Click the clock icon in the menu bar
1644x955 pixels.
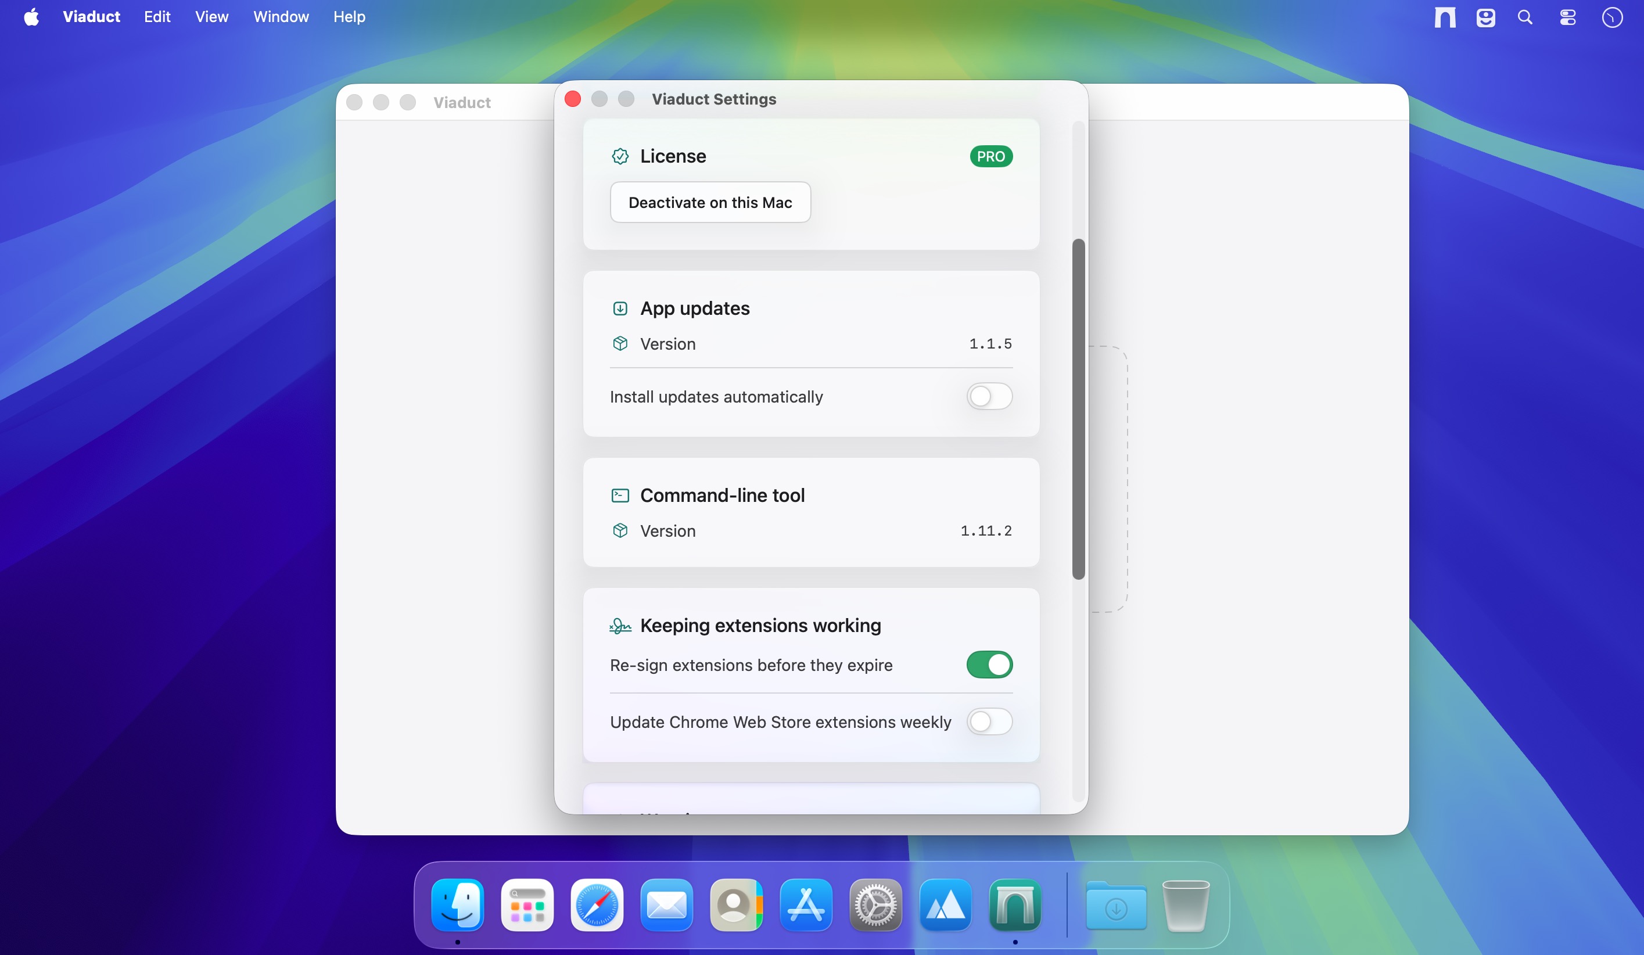(x=1611, y=17)
